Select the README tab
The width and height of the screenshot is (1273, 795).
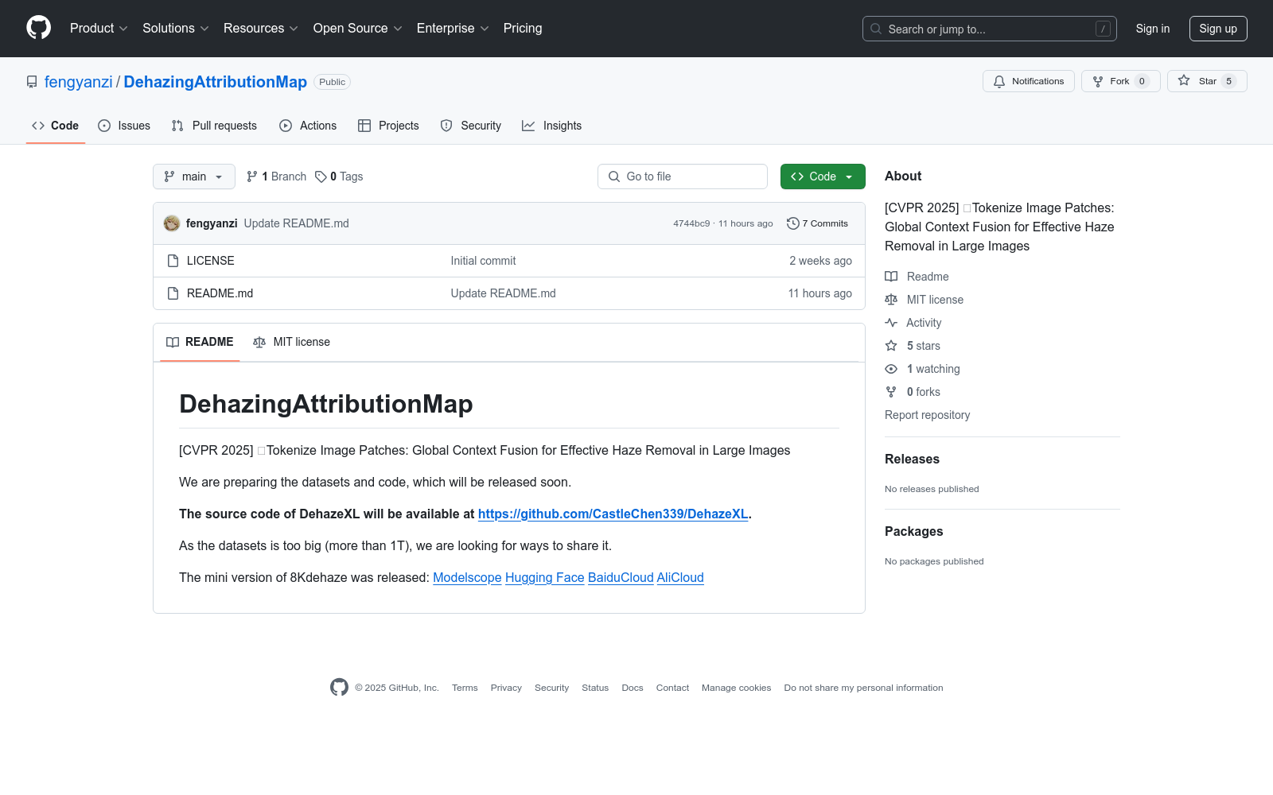coord(200,342)
